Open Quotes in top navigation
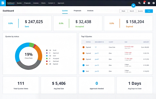 [x=19, y=3]
